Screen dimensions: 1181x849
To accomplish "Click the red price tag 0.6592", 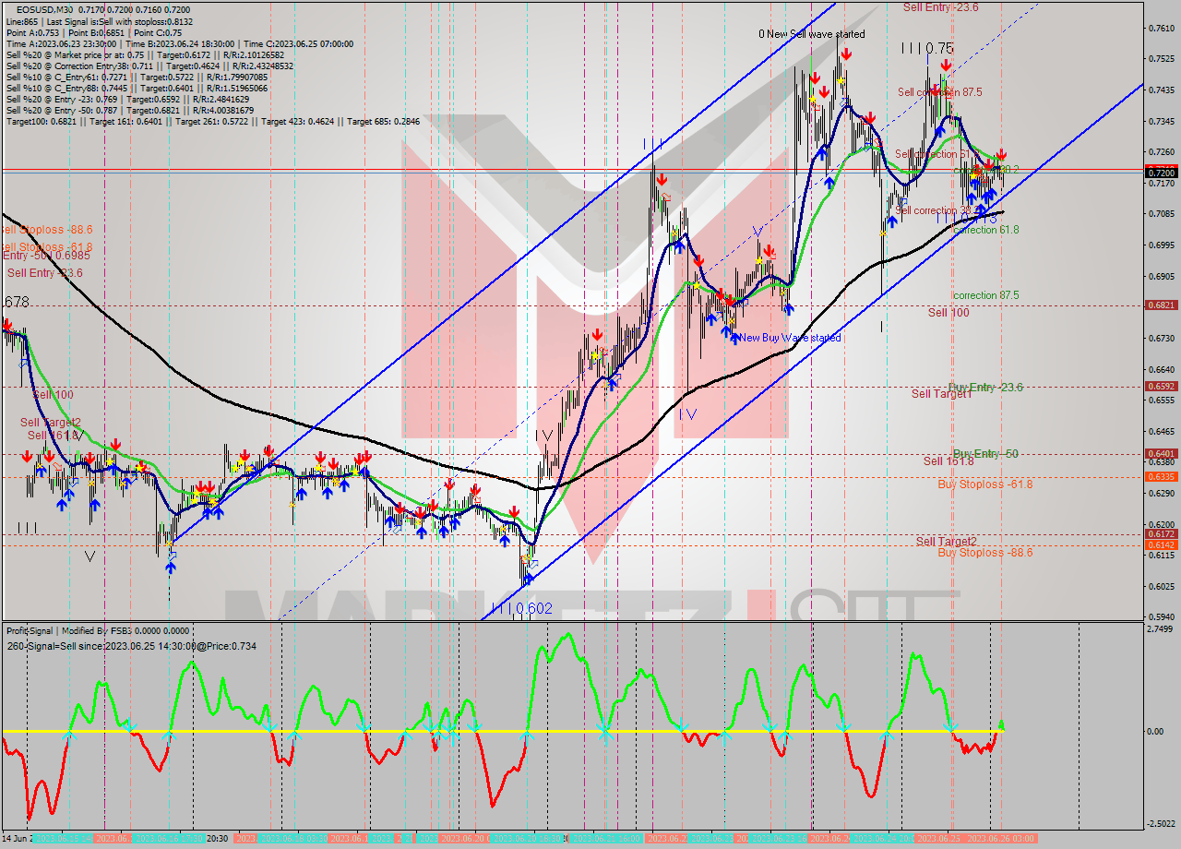I will tap(1161, 386).
